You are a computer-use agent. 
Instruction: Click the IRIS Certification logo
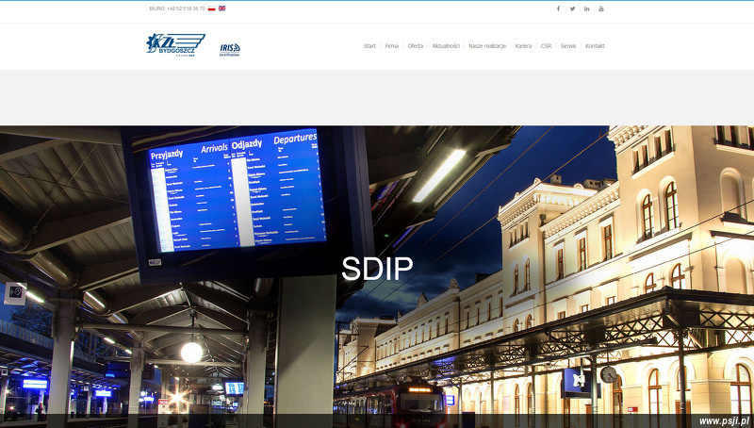click(230, 49)
